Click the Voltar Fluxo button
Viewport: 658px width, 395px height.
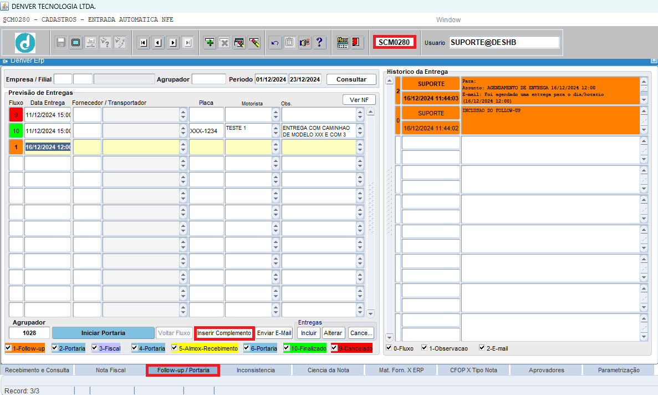click(174, 333)
